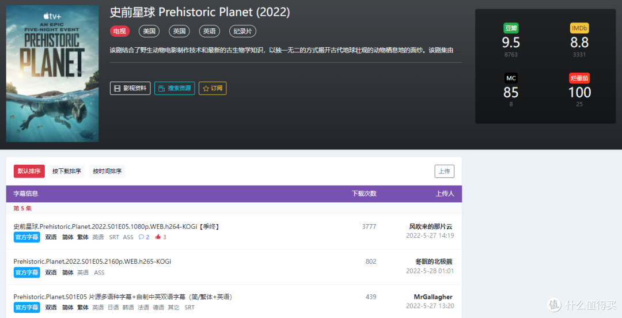622x318 pixels.
Task: Open the IMDb rating badge
Action: 579,28
